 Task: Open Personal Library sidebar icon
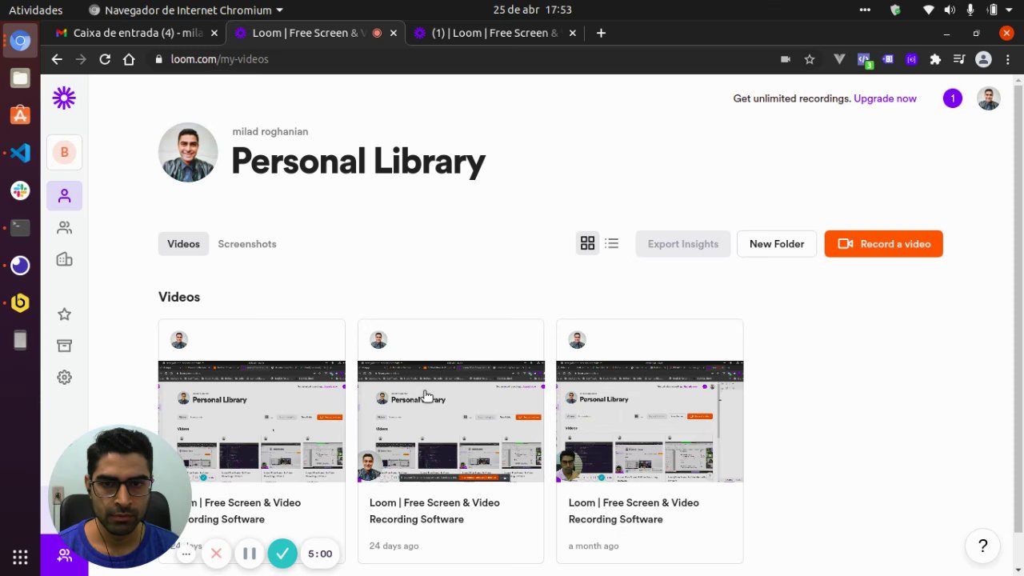point(64,196)
